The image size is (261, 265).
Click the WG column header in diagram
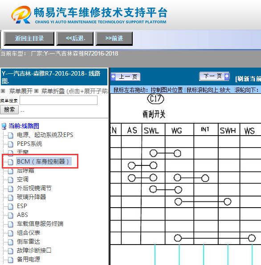pyautogui.click(x=177, y=131)
